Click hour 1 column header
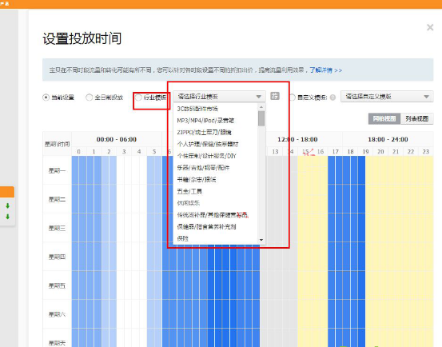 (94, 152)
